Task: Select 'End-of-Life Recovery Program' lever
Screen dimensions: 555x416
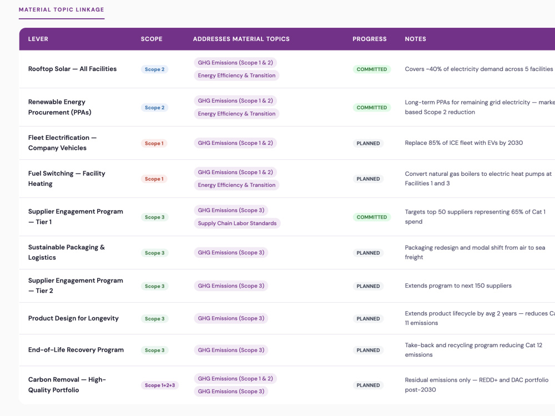Action: tap(75, 349)
